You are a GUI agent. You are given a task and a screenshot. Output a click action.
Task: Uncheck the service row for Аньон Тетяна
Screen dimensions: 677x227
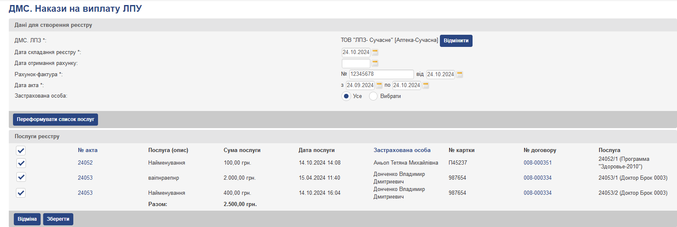click(21, 163)
